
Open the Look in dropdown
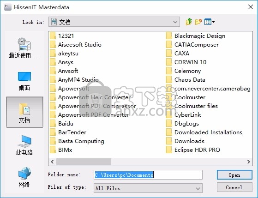pyautogui.click(x=114, y=22)
